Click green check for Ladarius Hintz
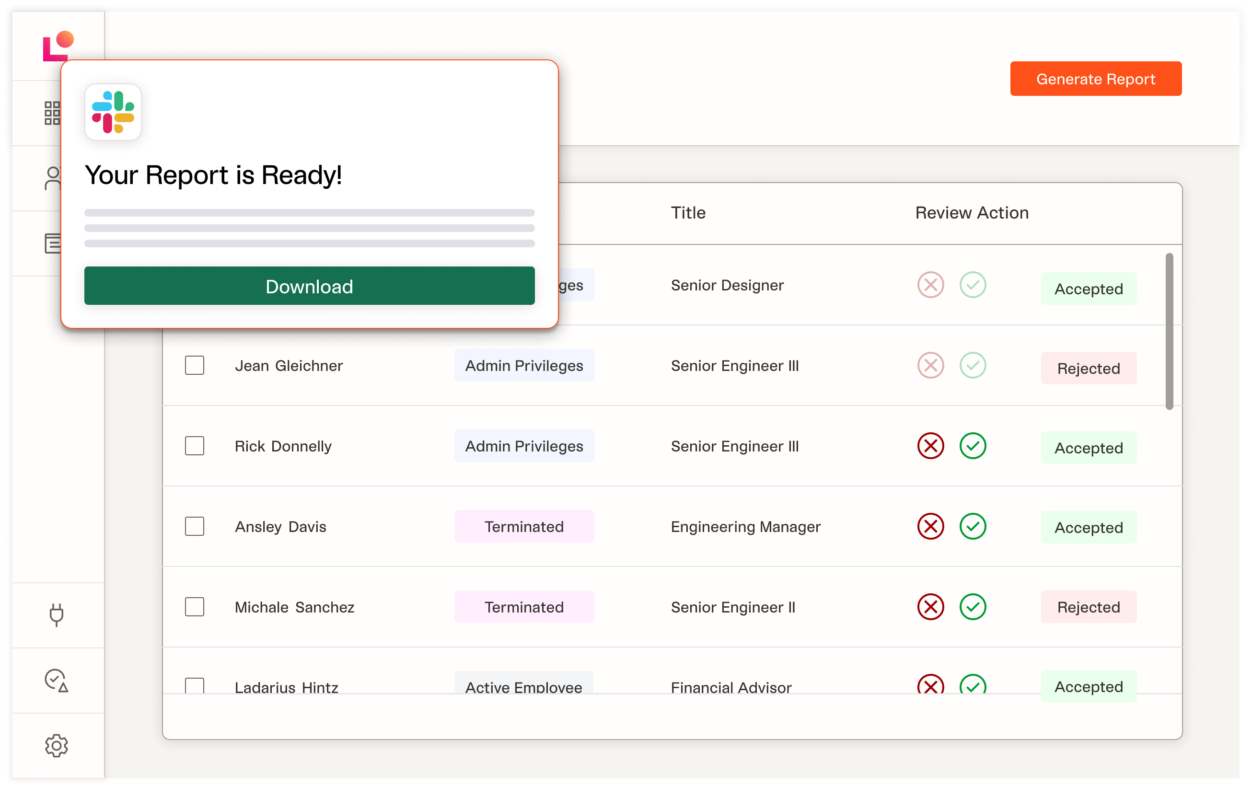 coord(973,684)
